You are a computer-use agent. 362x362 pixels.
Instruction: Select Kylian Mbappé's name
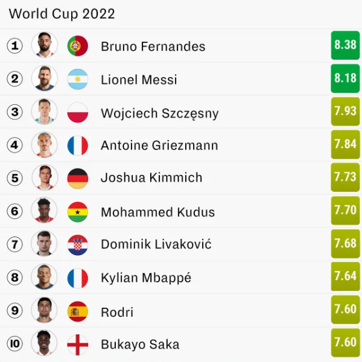pyautogui.click(x=146, y=278)
